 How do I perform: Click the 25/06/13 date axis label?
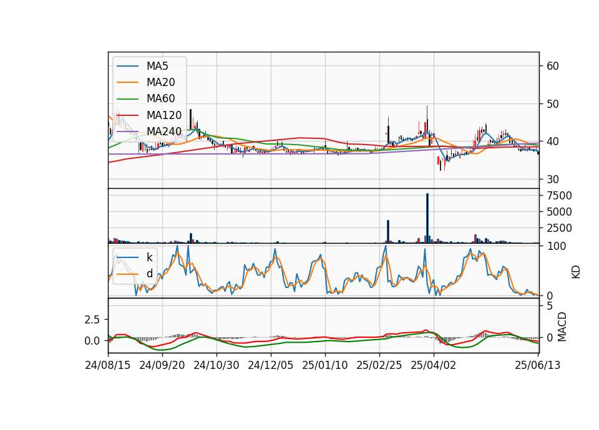[537, 366]
